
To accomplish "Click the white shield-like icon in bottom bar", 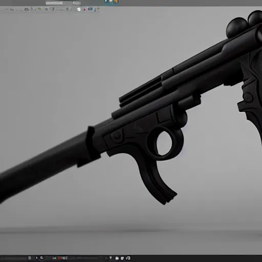I will (122, 258).
